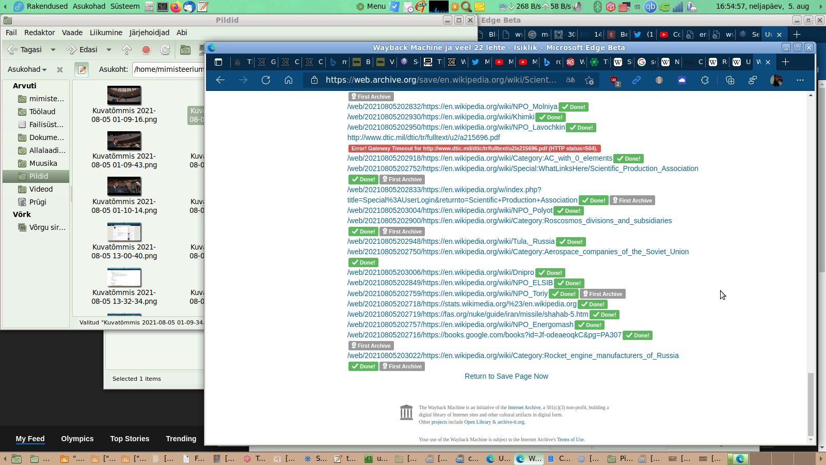The image size is (826, 465).
Task: Open the Süsteem panel menu
Action: [125, 6]
